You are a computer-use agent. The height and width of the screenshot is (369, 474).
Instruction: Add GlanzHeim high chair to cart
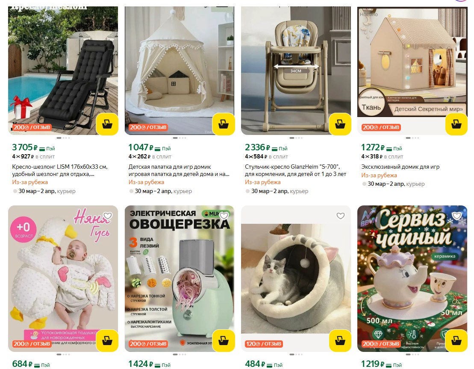[340, 124]
